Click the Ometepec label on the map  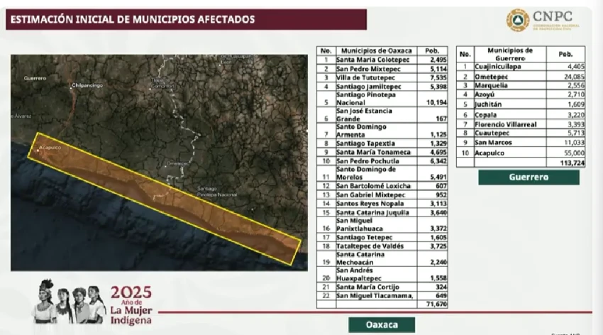coord(177,163)
